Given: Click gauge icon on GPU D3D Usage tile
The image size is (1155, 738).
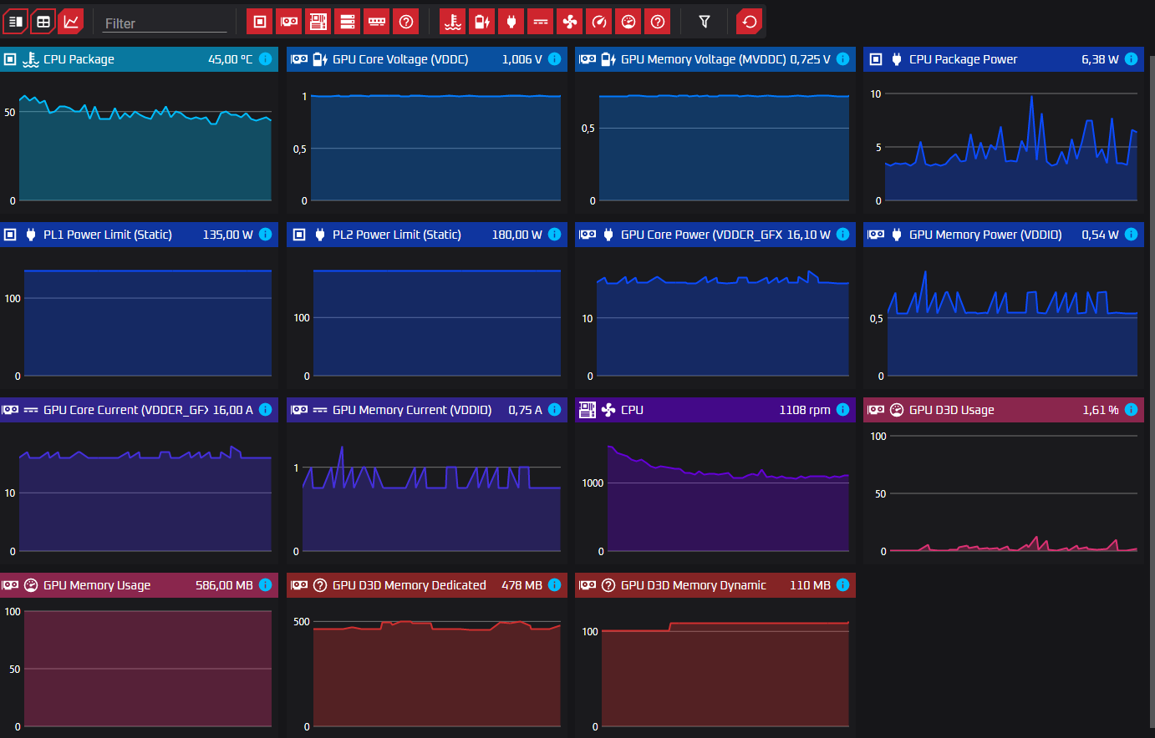Looking at the screenshot, I should [x=897, y=410].
